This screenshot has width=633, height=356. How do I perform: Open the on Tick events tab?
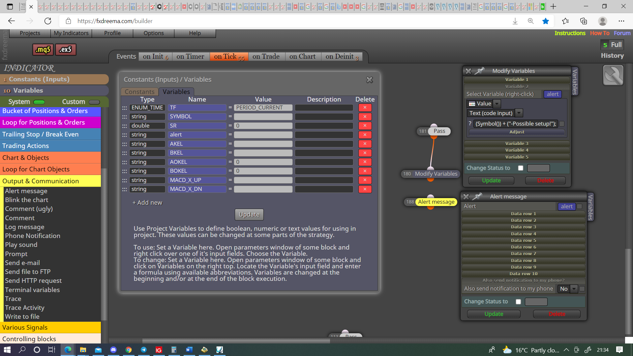(229, 57)
